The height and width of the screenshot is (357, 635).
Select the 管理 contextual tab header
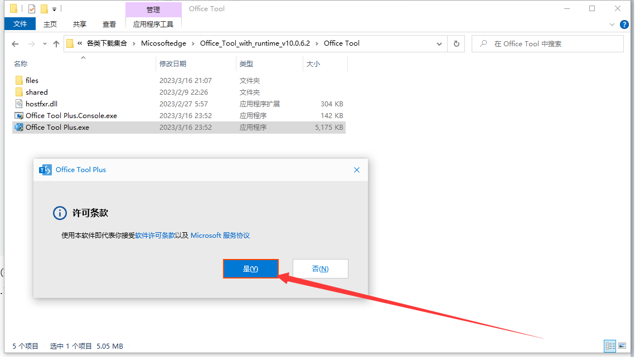coord(153,9)
